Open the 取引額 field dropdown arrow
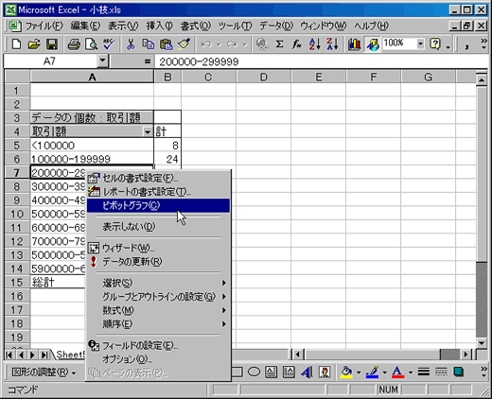 point(148,131)
